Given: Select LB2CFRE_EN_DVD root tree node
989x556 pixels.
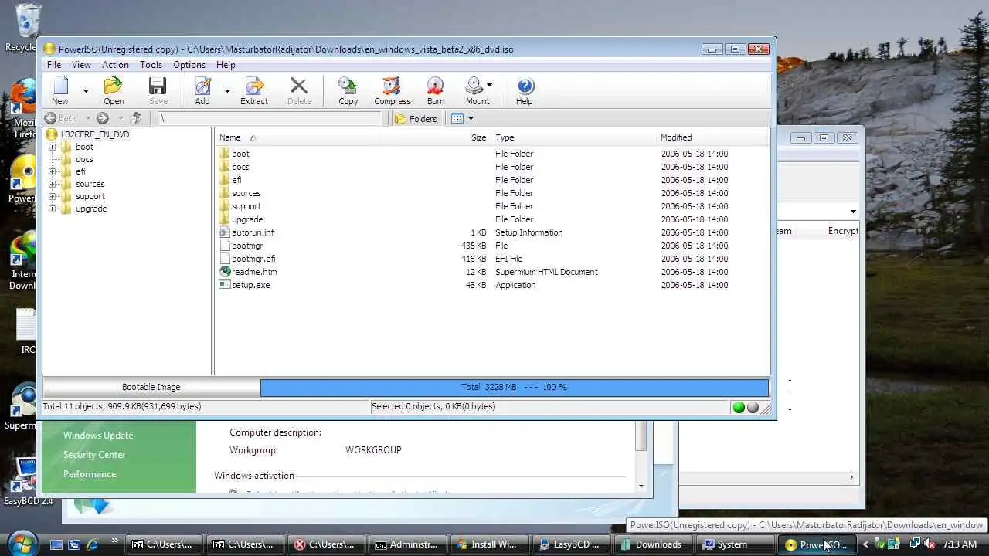Looking at the screenshot, I should click(x=95, y=134).
